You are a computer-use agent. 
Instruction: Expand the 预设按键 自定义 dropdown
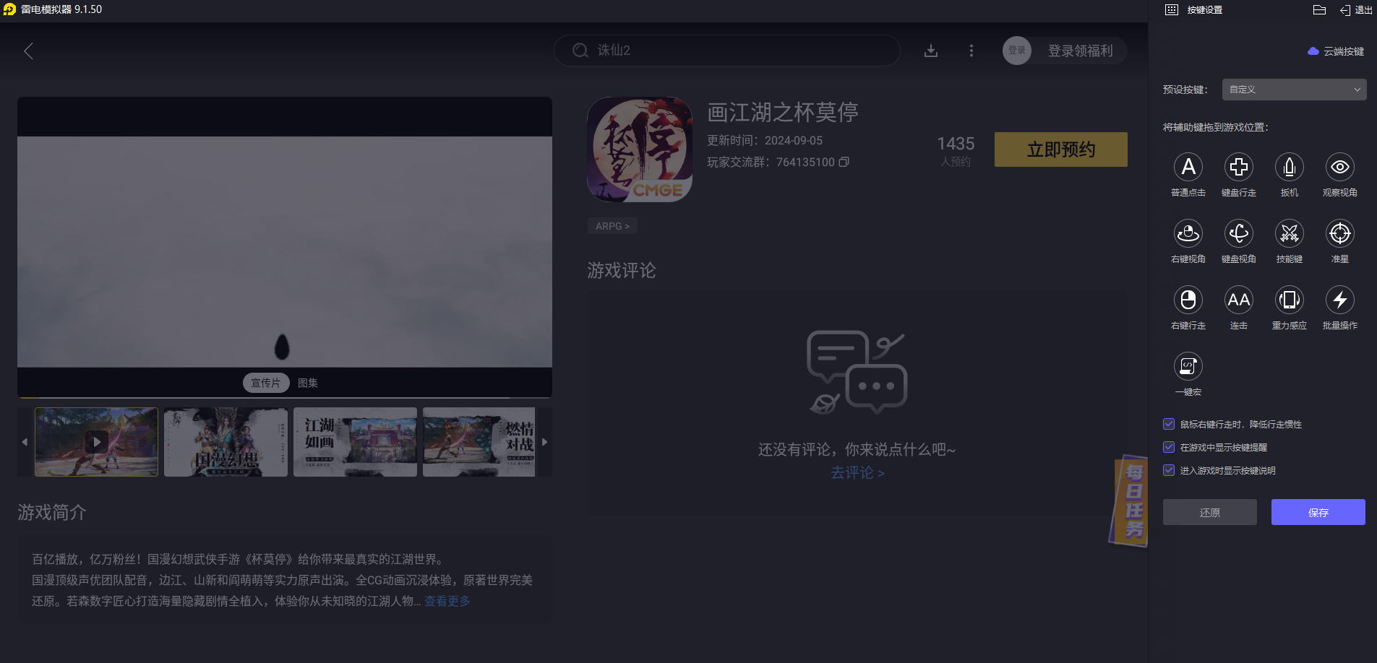point(1294,90)
